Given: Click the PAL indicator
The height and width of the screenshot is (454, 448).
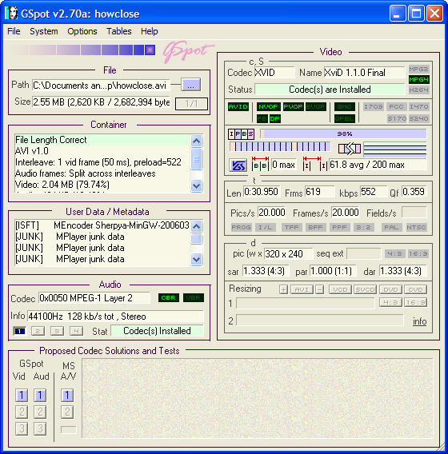Looking at the screenshot, I should click(x=391, y=227).
